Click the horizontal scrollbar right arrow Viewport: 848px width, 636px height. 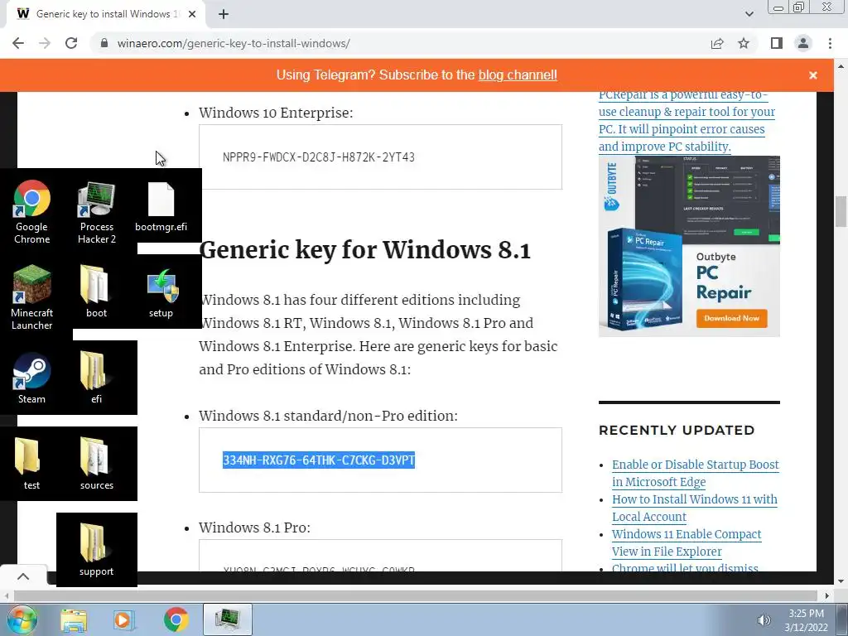coord(827,595)
